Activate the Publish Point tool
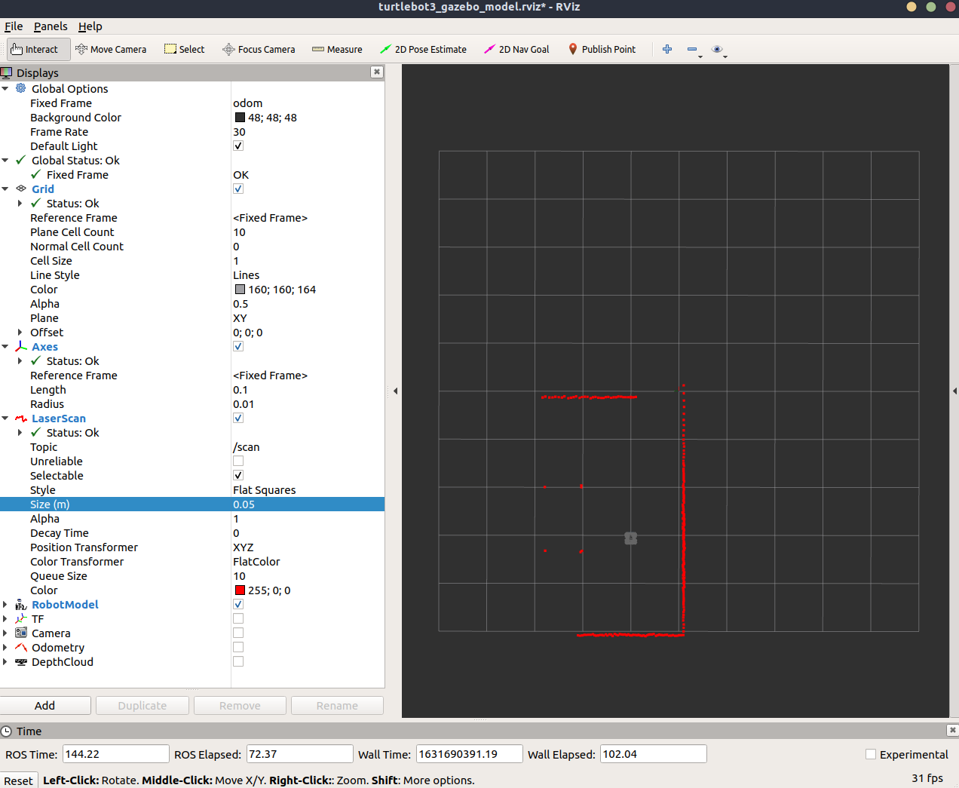Viewport: 959px width, 788px height. (x=602, y=50)
